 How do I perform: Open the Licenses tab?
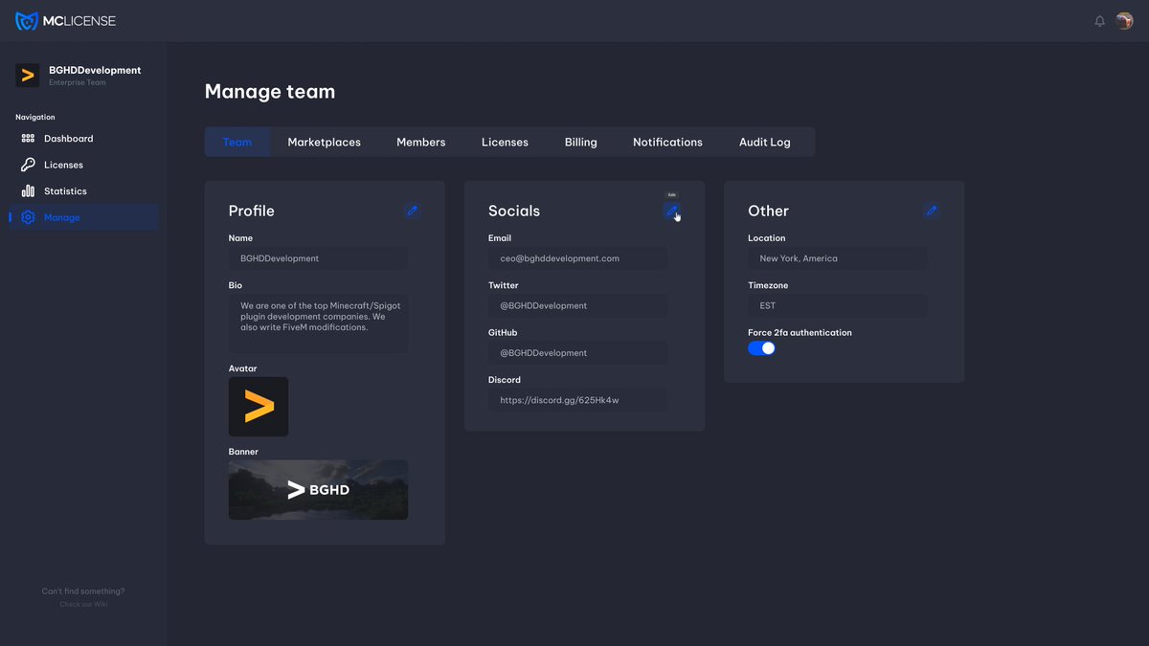(505, 142)
